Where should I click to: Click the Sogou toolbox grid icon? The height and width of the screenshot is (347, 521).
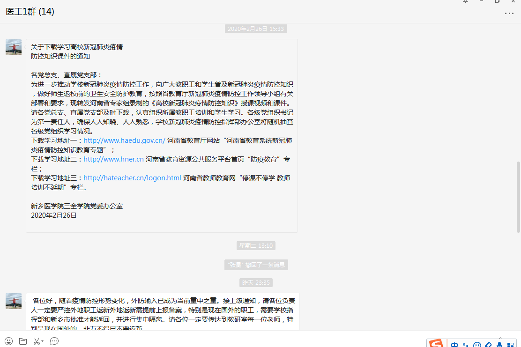[511, 345]
